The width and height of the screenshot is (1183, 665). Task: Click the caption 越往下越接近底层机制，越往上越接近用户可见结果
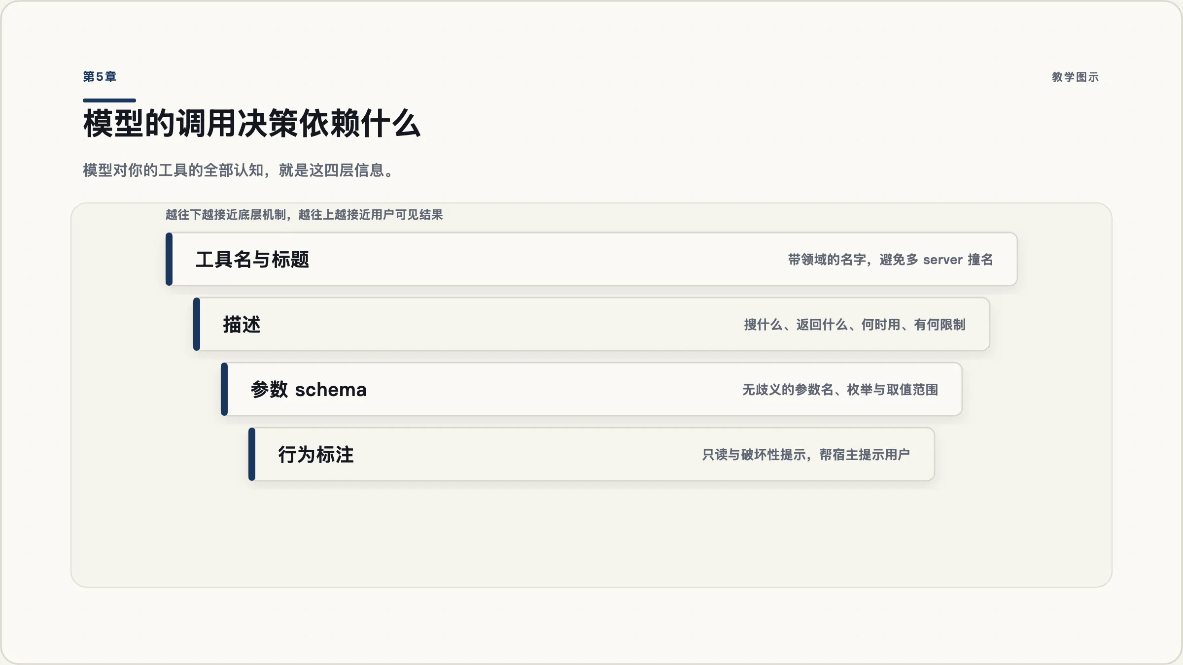pyautogui.click(x=304, y=215)
